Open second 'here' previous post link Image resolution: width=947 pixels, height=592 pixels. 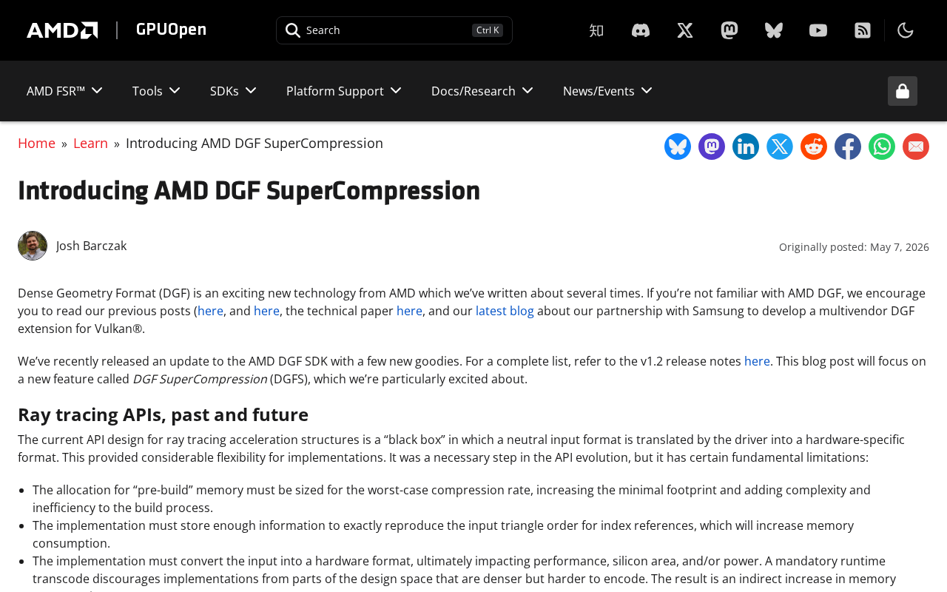point(266,311)
